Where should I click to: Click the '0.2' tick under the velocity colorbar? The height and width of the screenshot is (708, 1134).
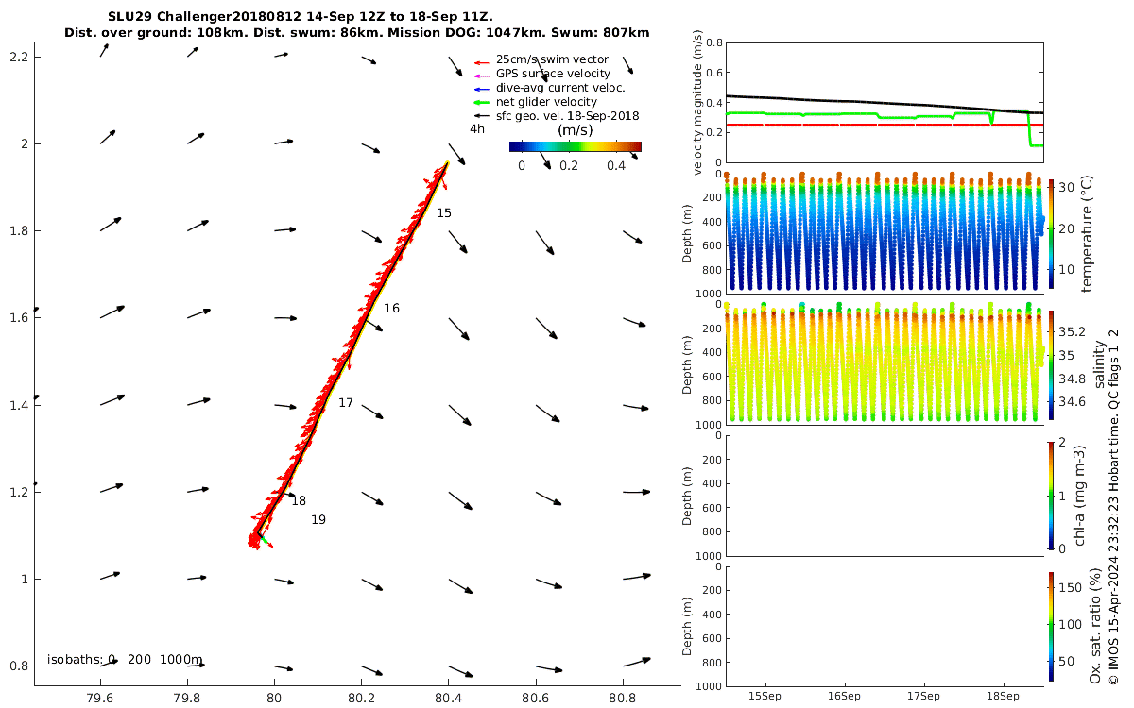(x=568, y=166)
